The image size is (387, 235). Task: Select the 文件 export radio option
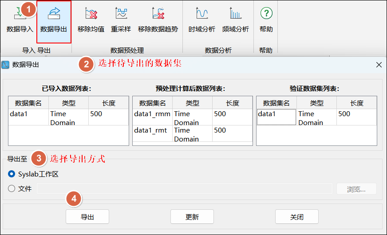[12, 189]
